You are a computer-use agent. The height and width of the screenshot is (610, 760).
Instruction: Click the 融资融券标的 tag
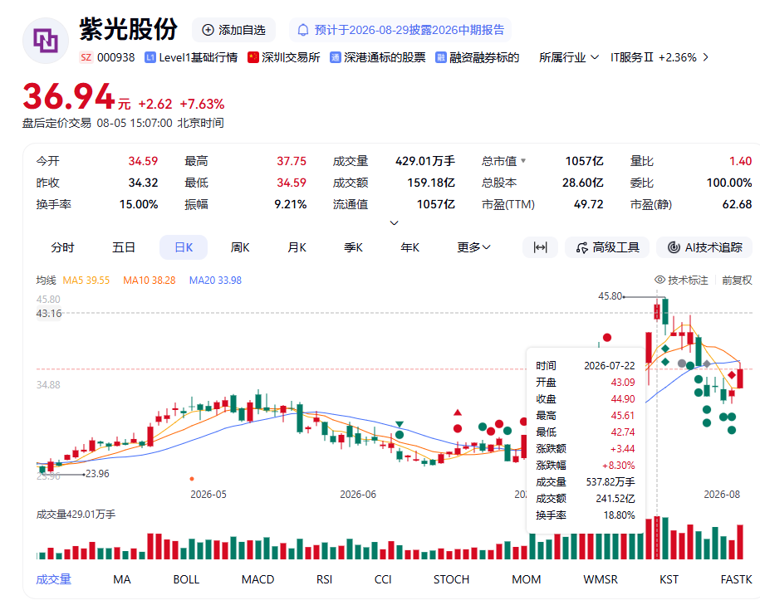[484, 57]
